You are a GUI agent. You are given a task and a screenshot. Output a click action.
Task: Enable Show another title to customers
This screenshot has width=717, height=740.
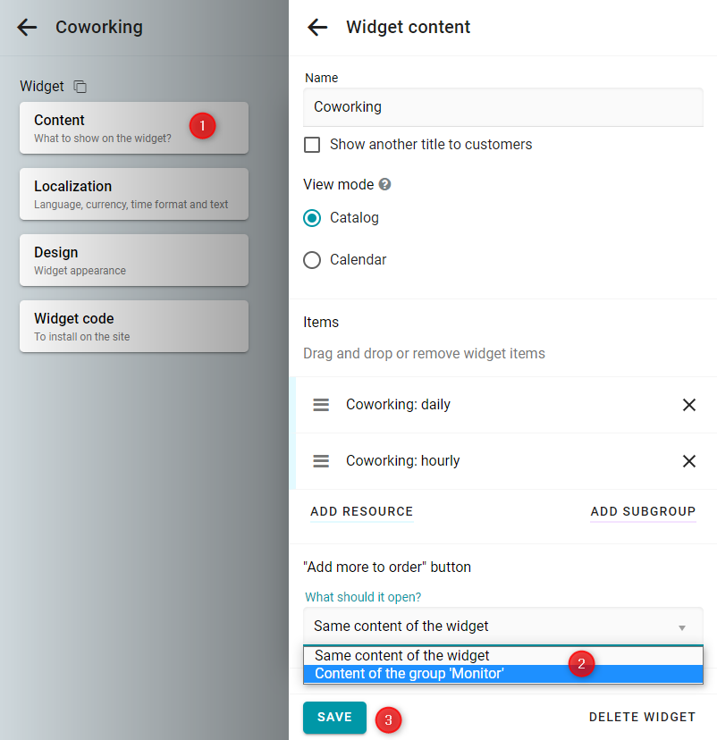(x=312, y=145)
